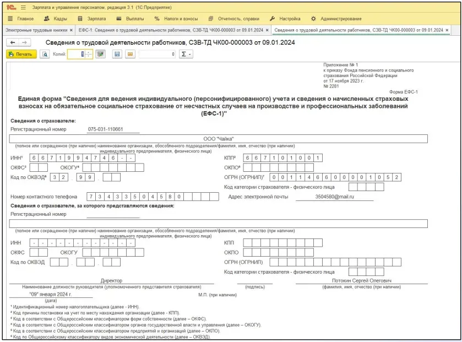Go forward with the right arrow

tap(24, 43)
